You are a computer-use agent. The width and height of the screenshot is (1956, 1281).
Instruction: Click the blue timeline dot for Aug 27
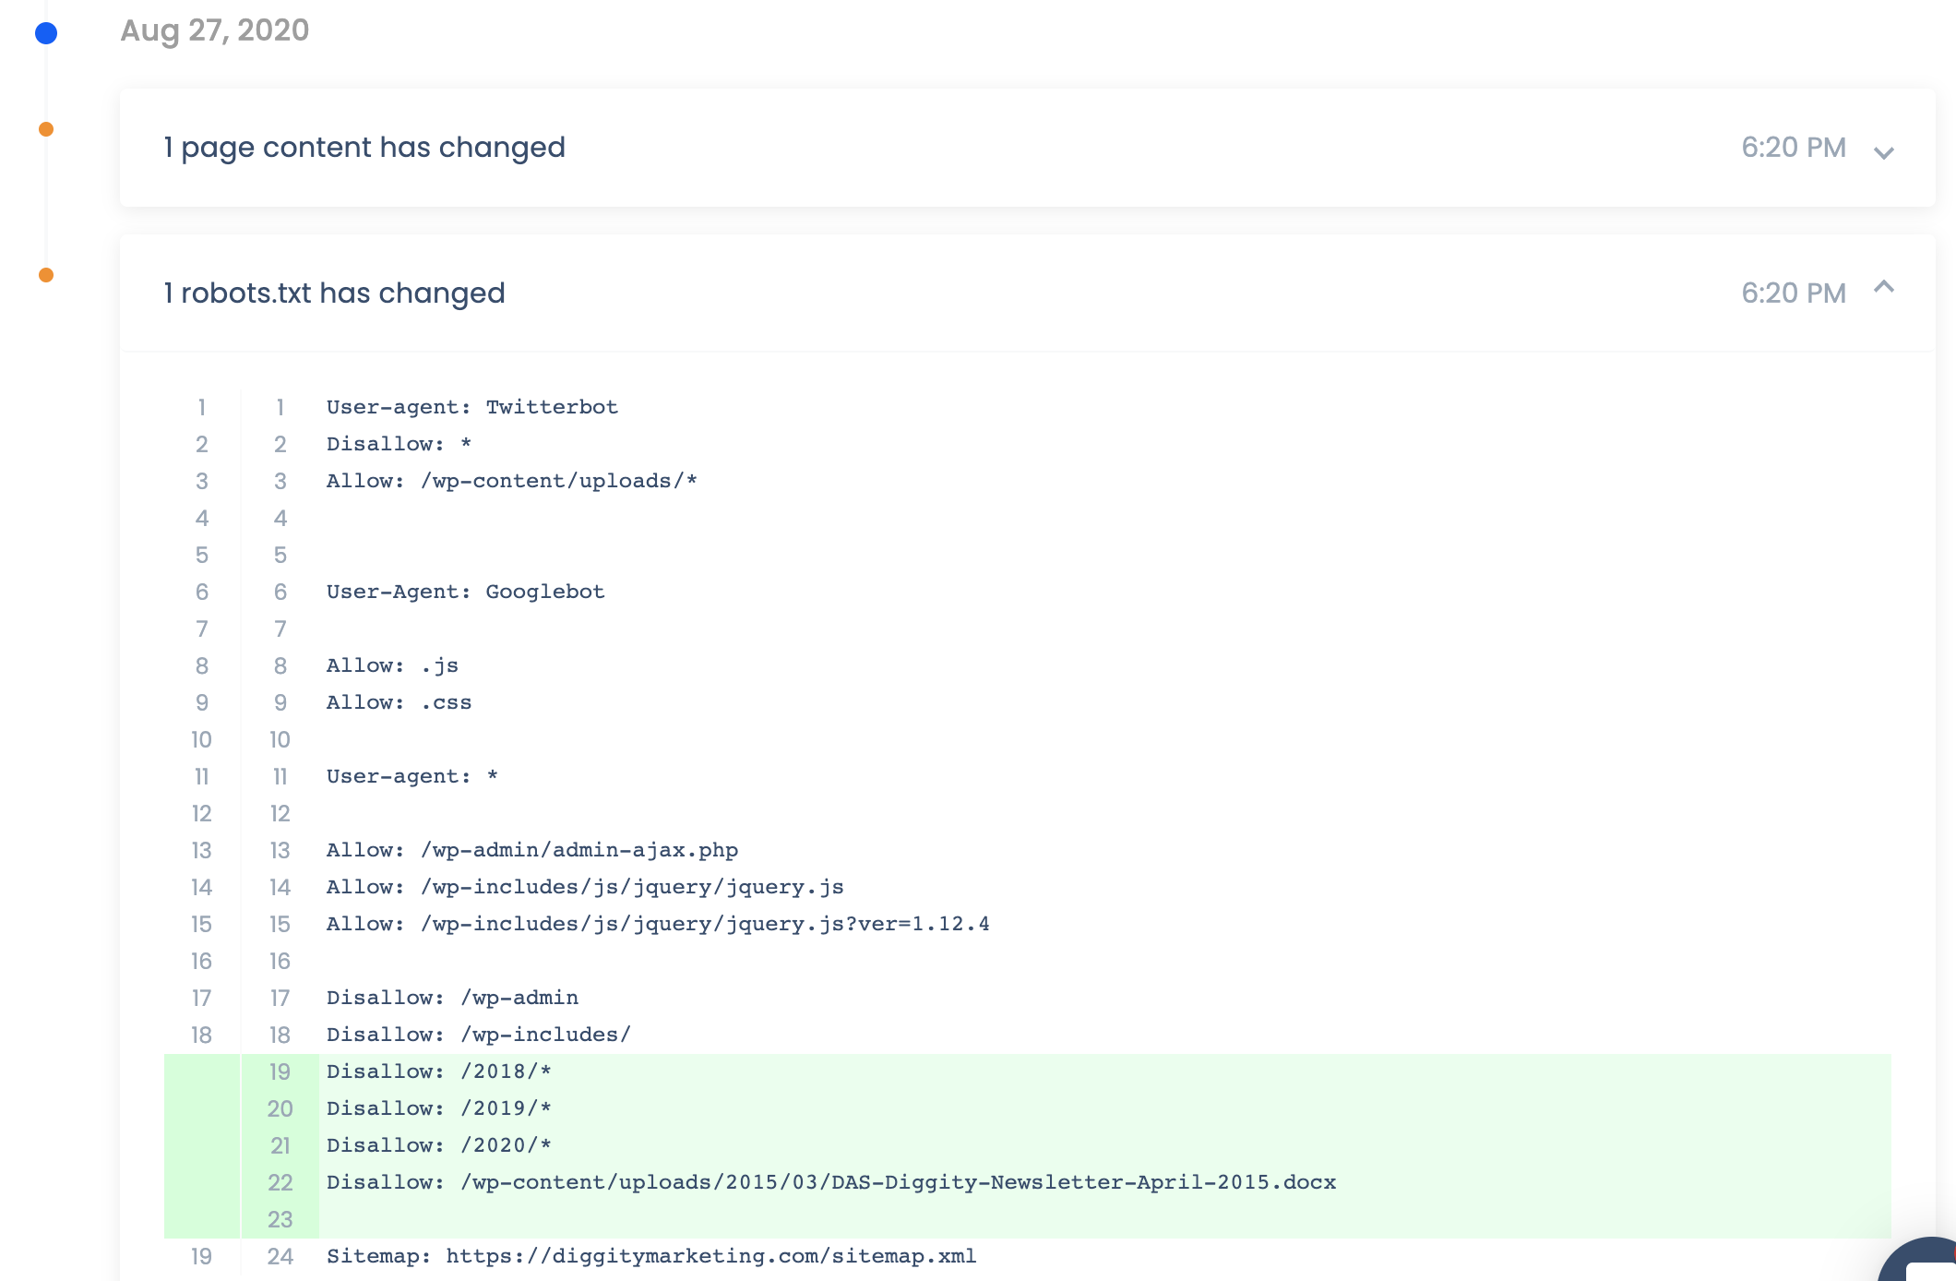point(46,33)
